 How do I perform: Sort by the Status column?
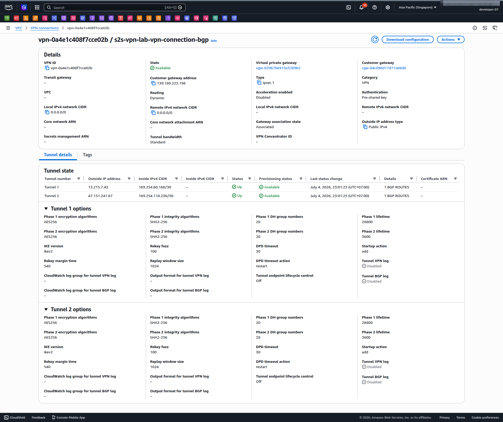[x=250, y=179]
